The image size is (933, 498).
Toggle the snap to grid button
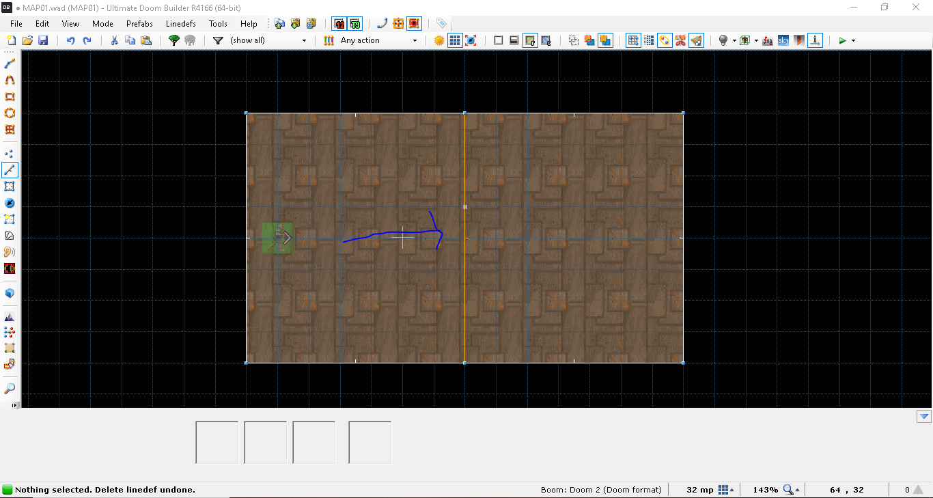[633, 40]
